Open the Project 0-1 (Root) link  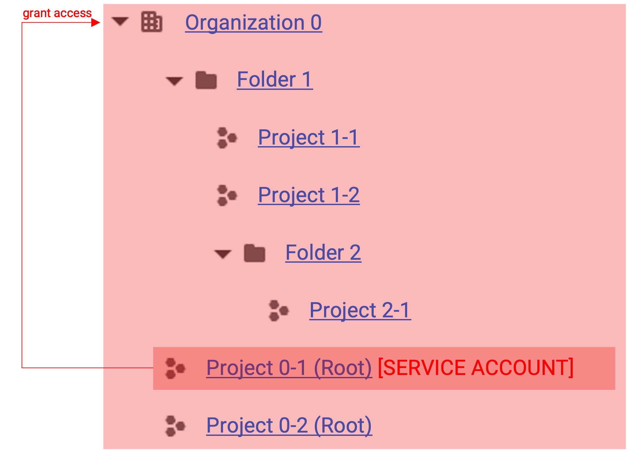pos(289,368)
